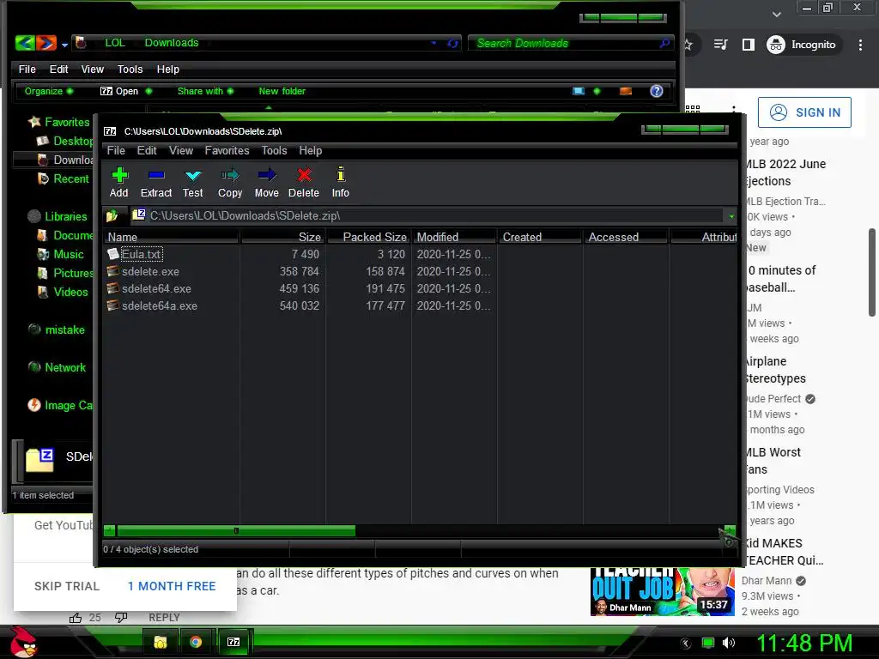Select Eula.txt in the archive

coord(142,254)
